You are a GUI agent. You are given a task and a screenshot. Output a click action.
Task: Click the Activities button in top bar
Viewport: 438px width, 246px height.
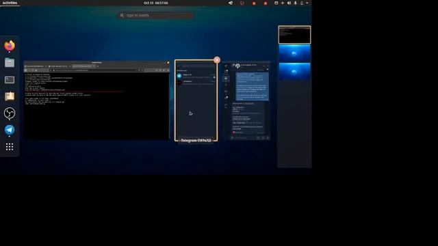click(x=10, y=3)
